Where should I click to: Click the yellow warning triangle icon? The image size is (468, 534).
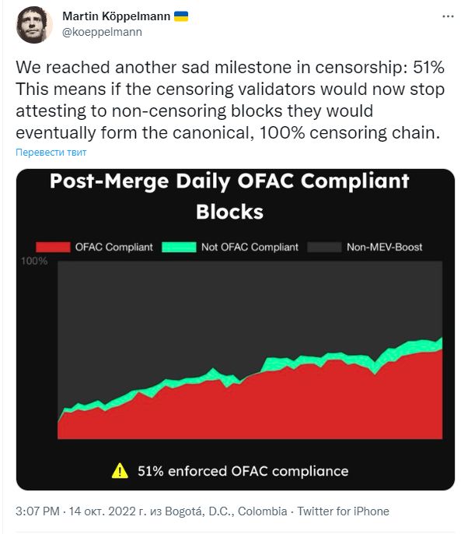pos(120,471)
